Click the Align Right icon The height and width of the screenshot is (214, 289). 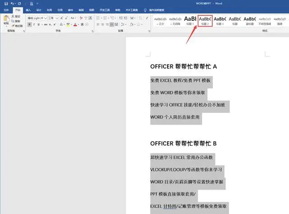point(107,24)
